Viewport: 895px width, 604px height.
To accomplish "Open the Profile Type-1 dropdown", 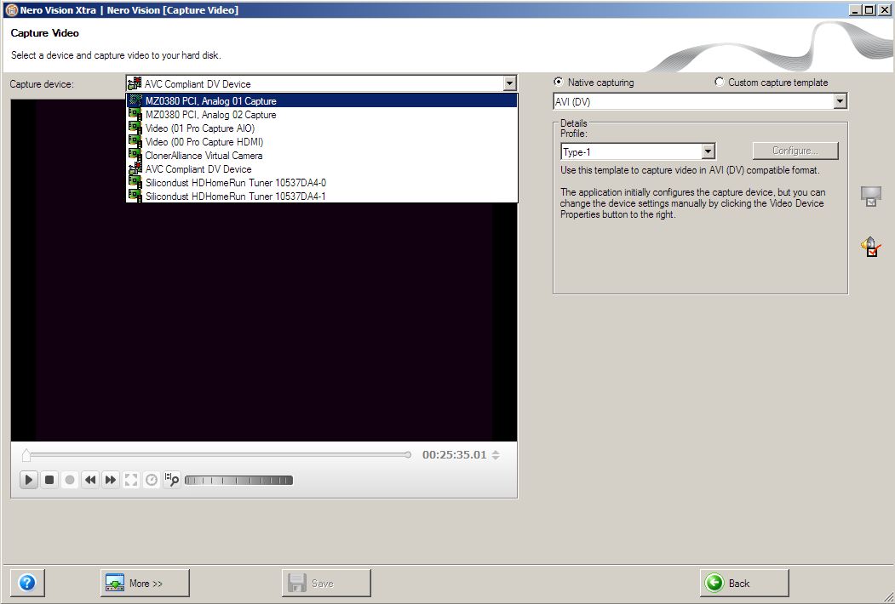I will 708,151.
